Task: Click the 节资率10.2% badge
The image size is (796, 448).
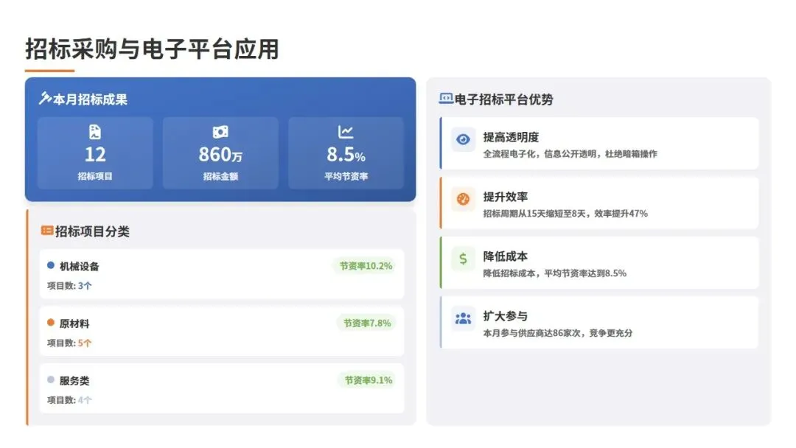Action: pyautogui.click(x=366, y=266)
